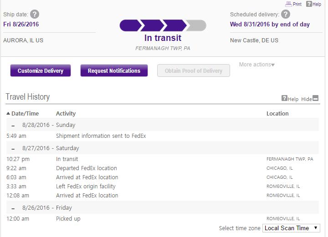Click the Customize Delivery button
The width and height of the screenshot is (328, 237).
pos(41,71)
